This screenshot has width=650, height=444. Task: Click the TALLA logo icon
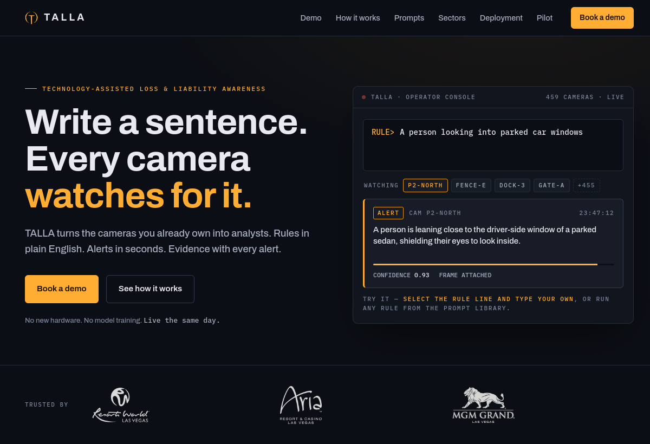(x=31, y=18)
